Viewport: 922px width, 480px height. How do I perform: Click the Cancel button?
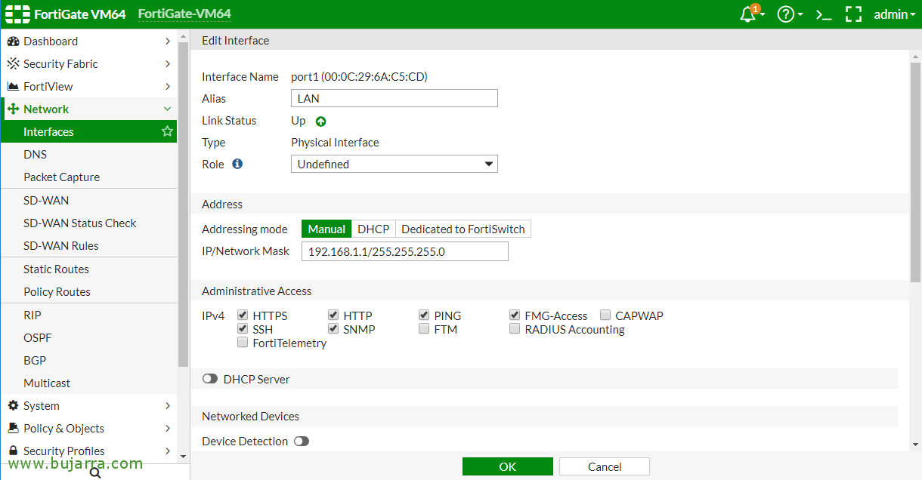605,466
